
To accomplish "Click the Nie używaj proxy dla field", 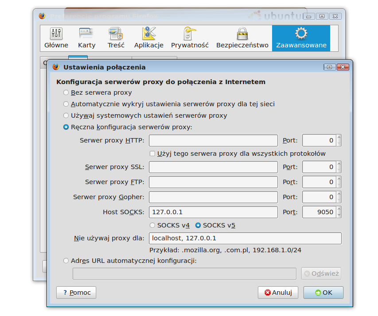I will click(x=245, y=239).
